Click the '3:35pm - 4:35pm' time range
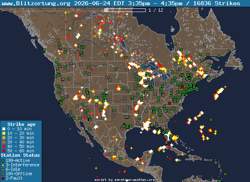The height and width of the screenshot is (182, 250). point(155,3)
